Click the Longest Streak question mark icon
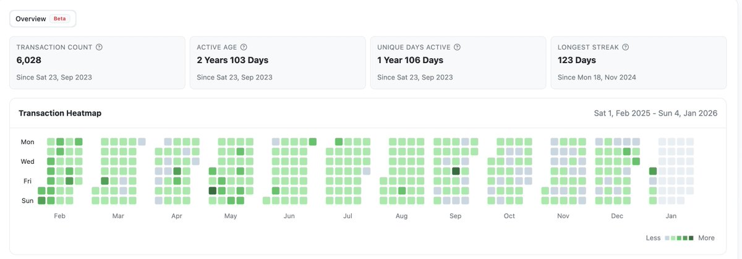This screenshot has width=742, height=259. pyautogui.click(x=625, y=47)
